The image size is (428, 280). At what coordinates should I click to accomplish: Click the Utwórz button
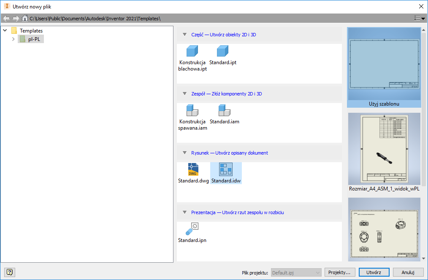coord(374,272)
